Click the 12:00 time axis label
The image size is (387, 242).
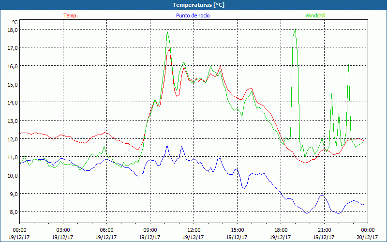coord(194,230)
